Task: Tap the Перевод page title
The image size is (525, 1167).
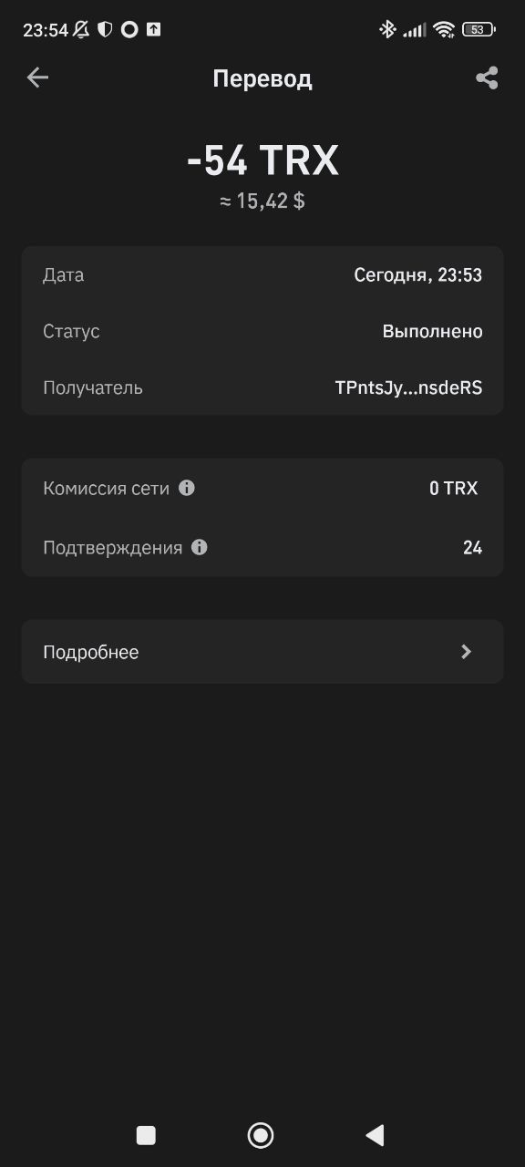Action: tap(262, 78)
